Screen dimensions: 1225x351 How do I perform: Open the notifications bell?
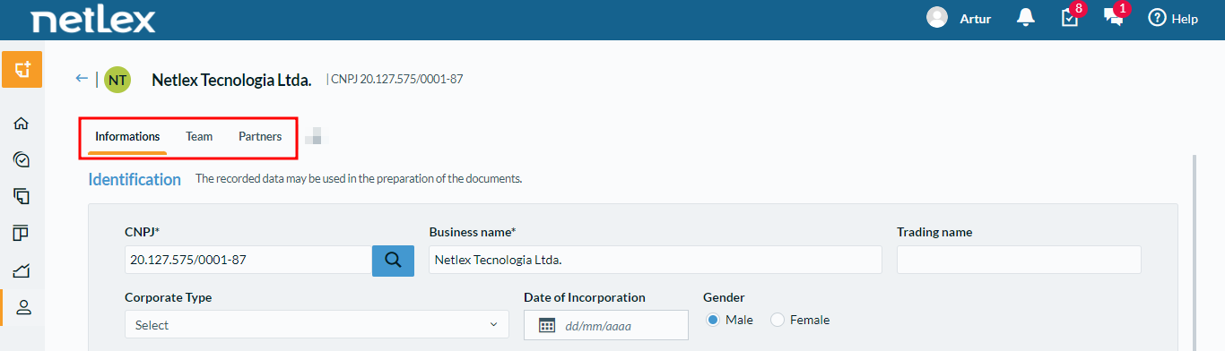(x=1026, y=18)
